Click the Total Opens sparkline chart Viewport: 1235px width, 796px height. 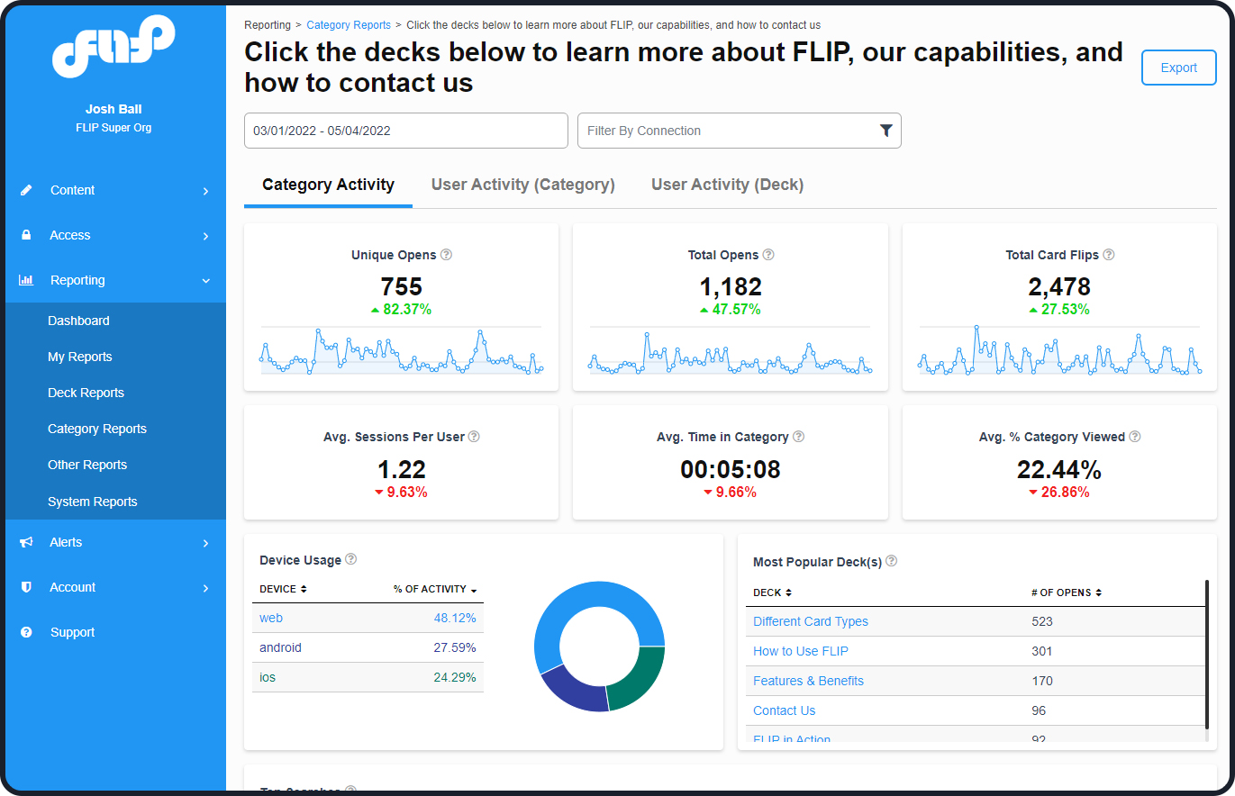(x=731, y=352)
